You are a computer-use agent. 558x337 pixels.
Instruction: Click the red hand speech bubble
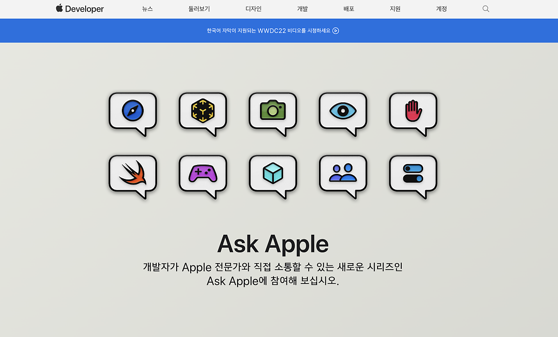[x=413, y=114]
